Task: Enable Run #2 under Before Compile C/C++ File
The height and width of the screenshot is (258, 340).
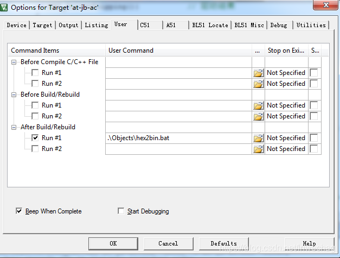Action: point(35,84)
